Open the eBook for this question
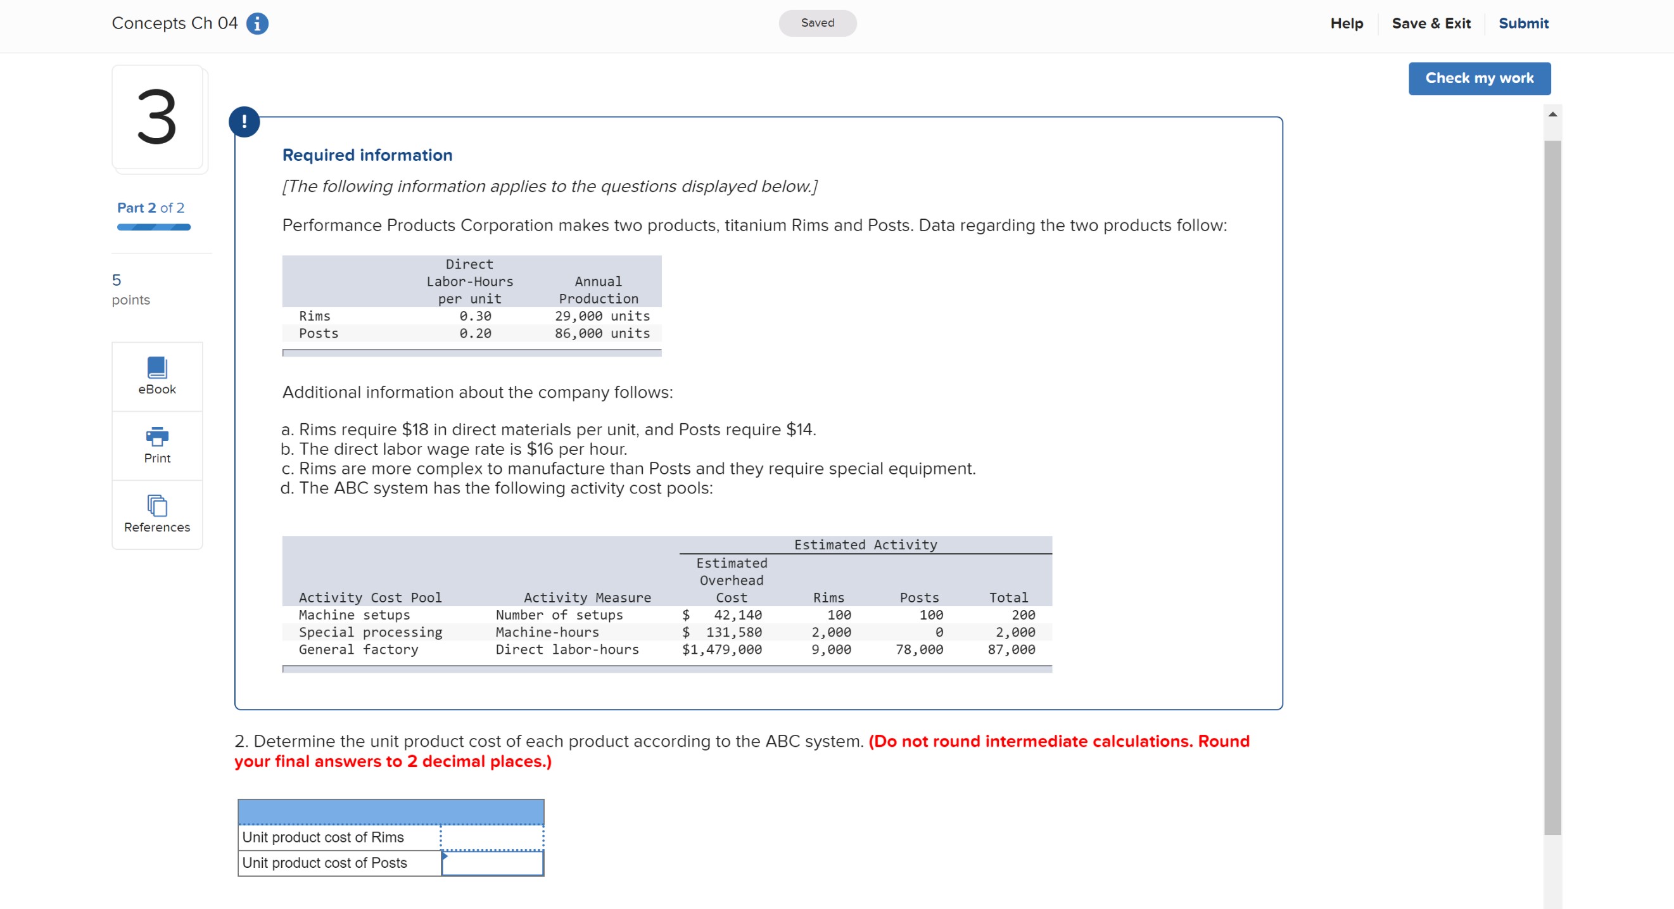 [156, 376]
